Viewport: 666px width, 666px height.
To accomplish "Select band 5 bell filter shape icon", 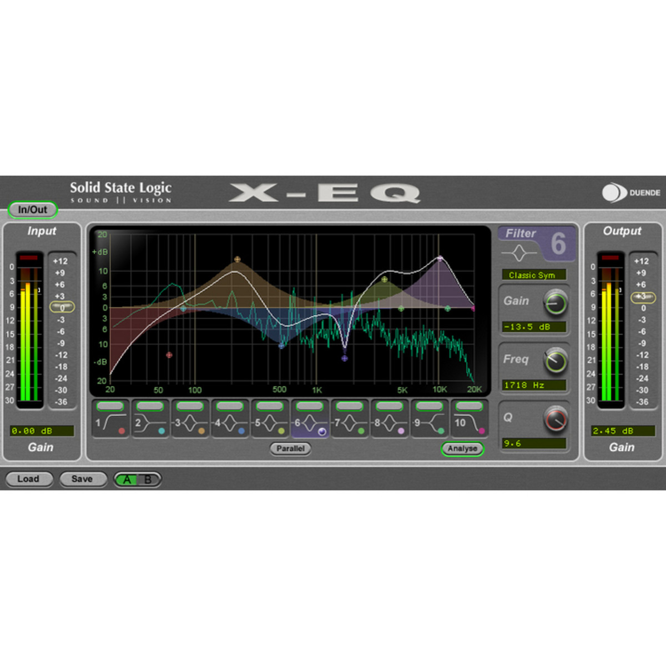I will click(270, 423).
